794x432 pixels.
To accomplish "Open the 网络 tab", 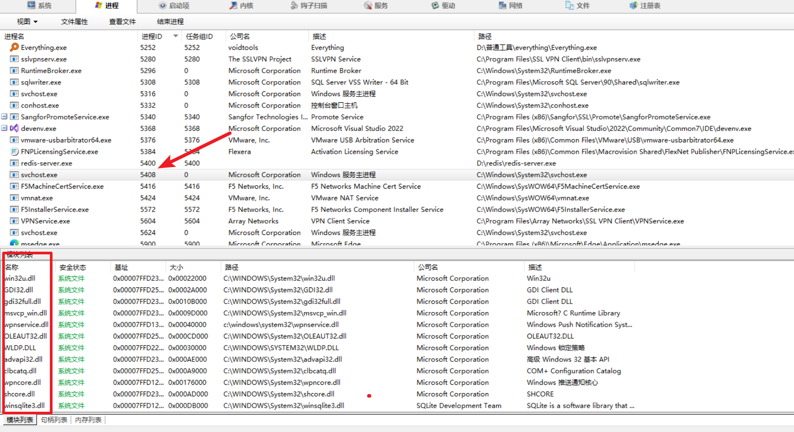I will [x=510, y=5].
